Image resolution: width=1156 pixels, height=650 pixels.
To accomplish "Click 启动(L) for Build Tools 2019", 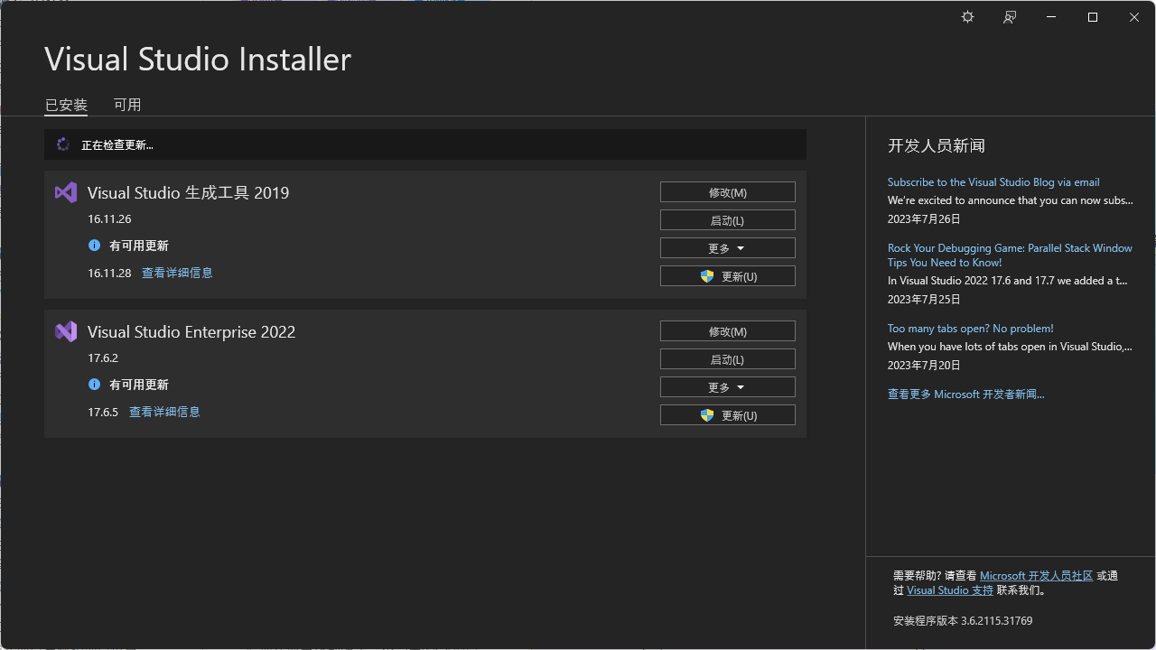I will pos(728,220).
